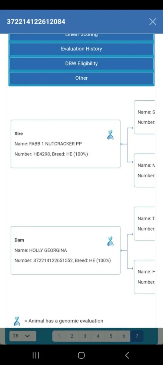
Task: Expand the DBW Eligibility section
Action: 81,63
